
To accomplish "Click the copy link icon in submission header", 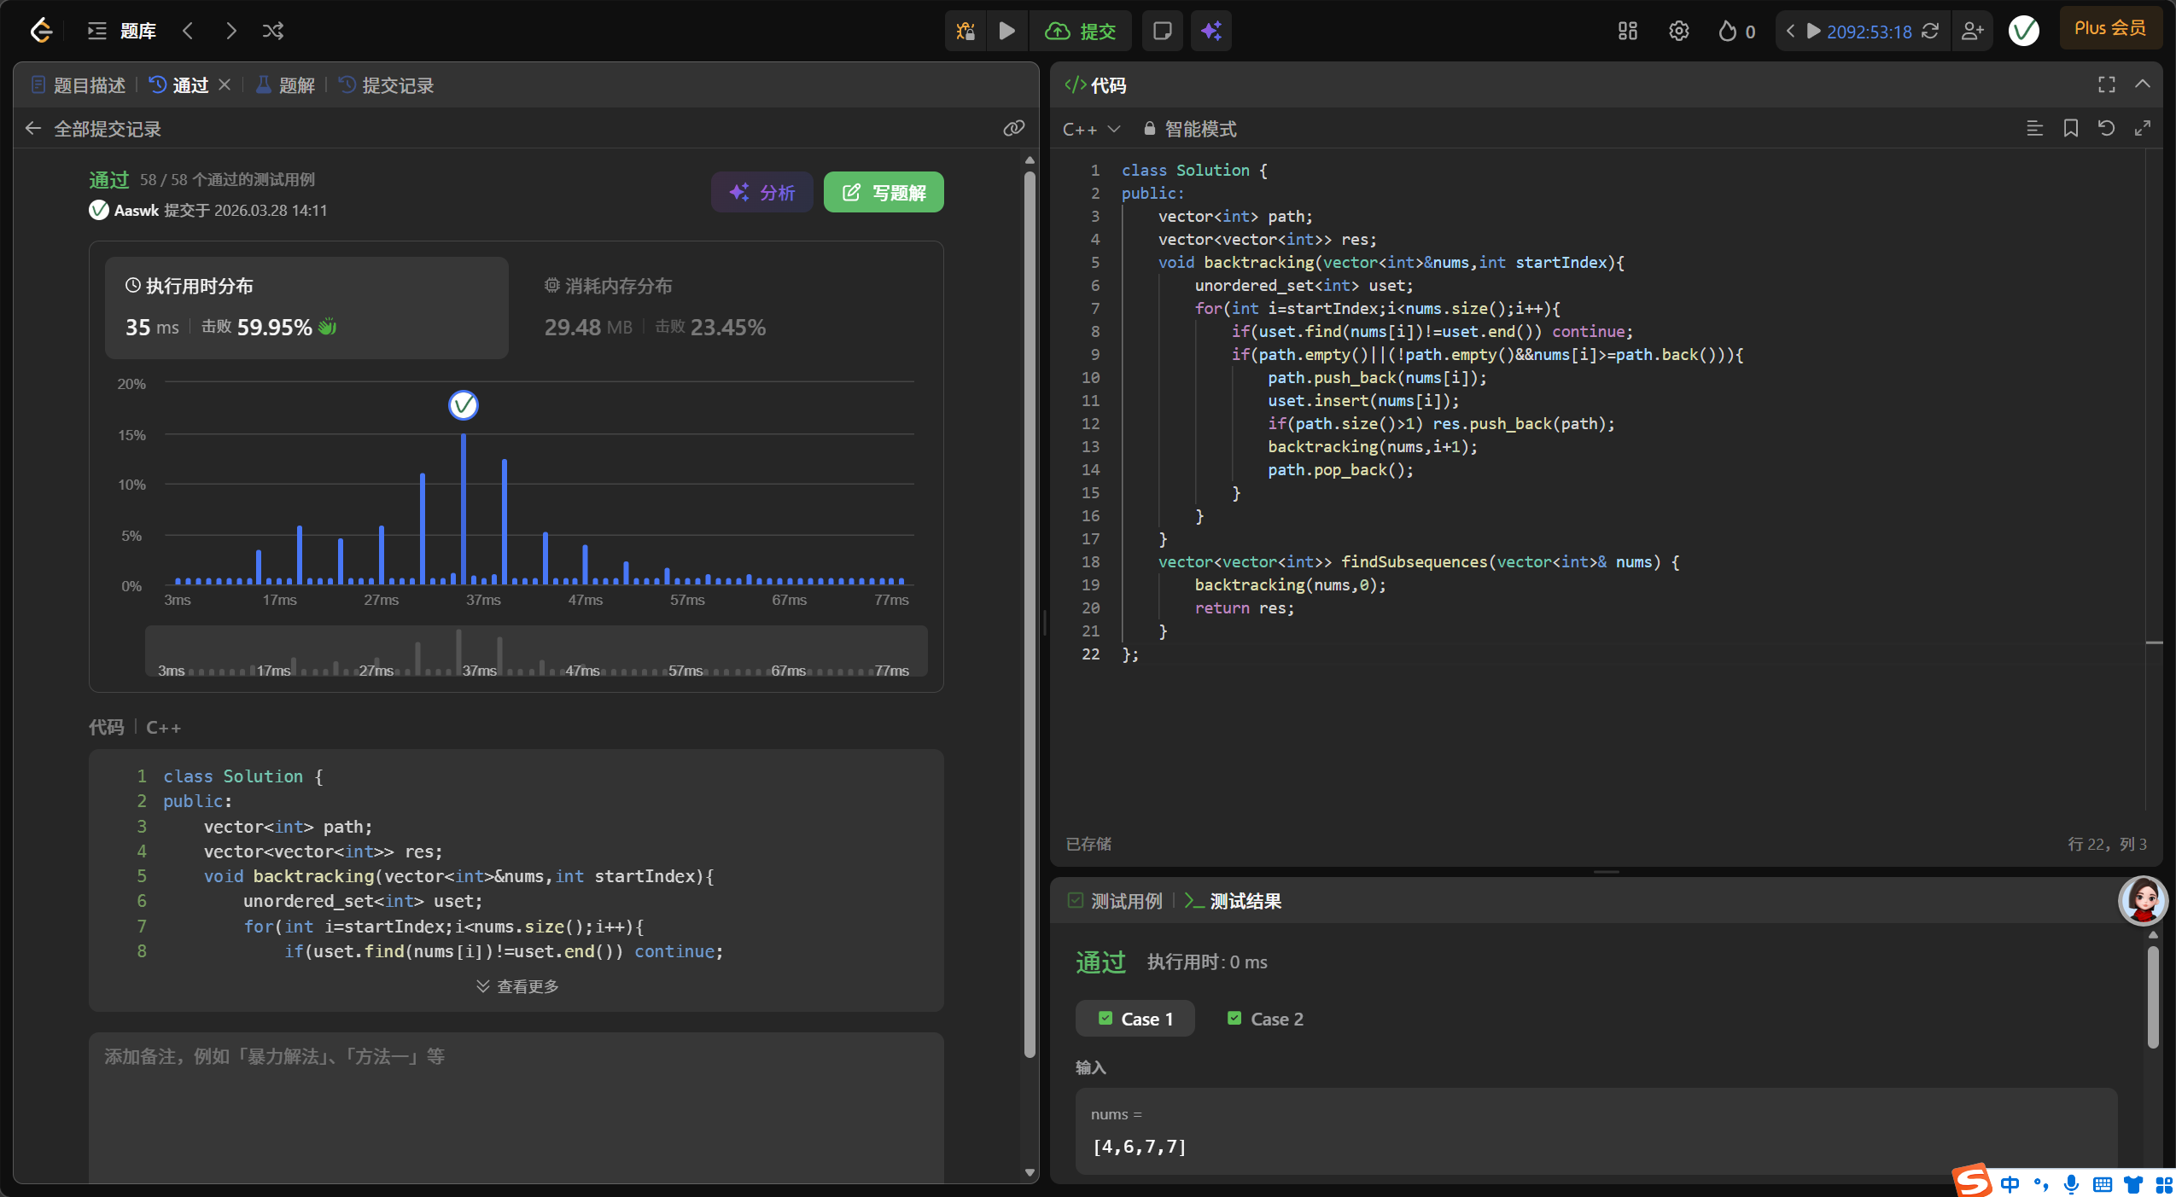I will [1013, 129].
